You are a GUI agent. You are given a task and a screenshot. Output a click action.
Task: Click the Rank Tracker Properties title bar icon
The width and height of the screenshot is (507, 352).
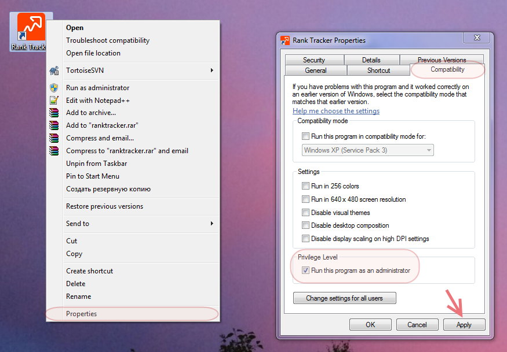click(x=285, y=40)
